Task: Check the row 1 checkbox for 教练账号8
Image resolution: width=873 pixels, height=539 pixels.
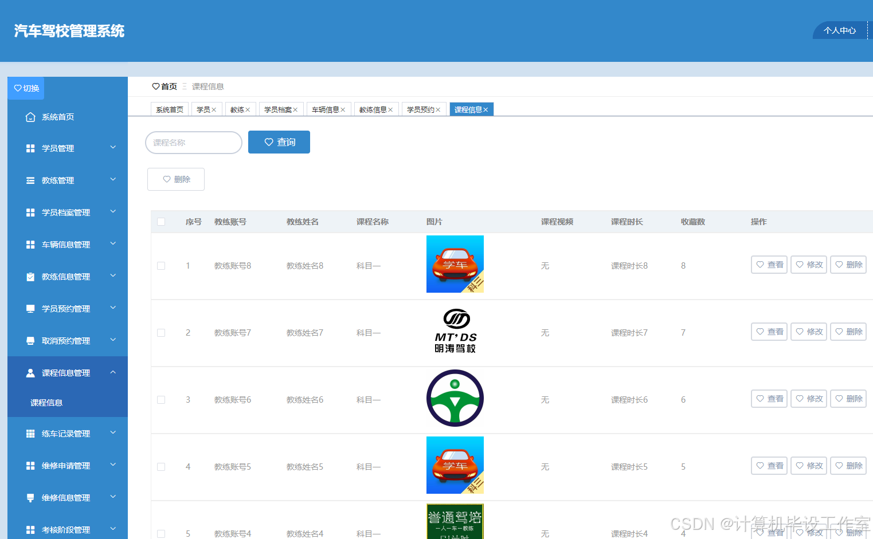Action: [x=161, y=266]
